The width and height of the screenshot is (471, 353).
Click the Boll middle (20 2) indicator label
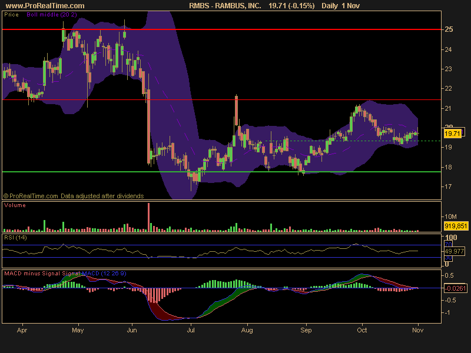52,15
